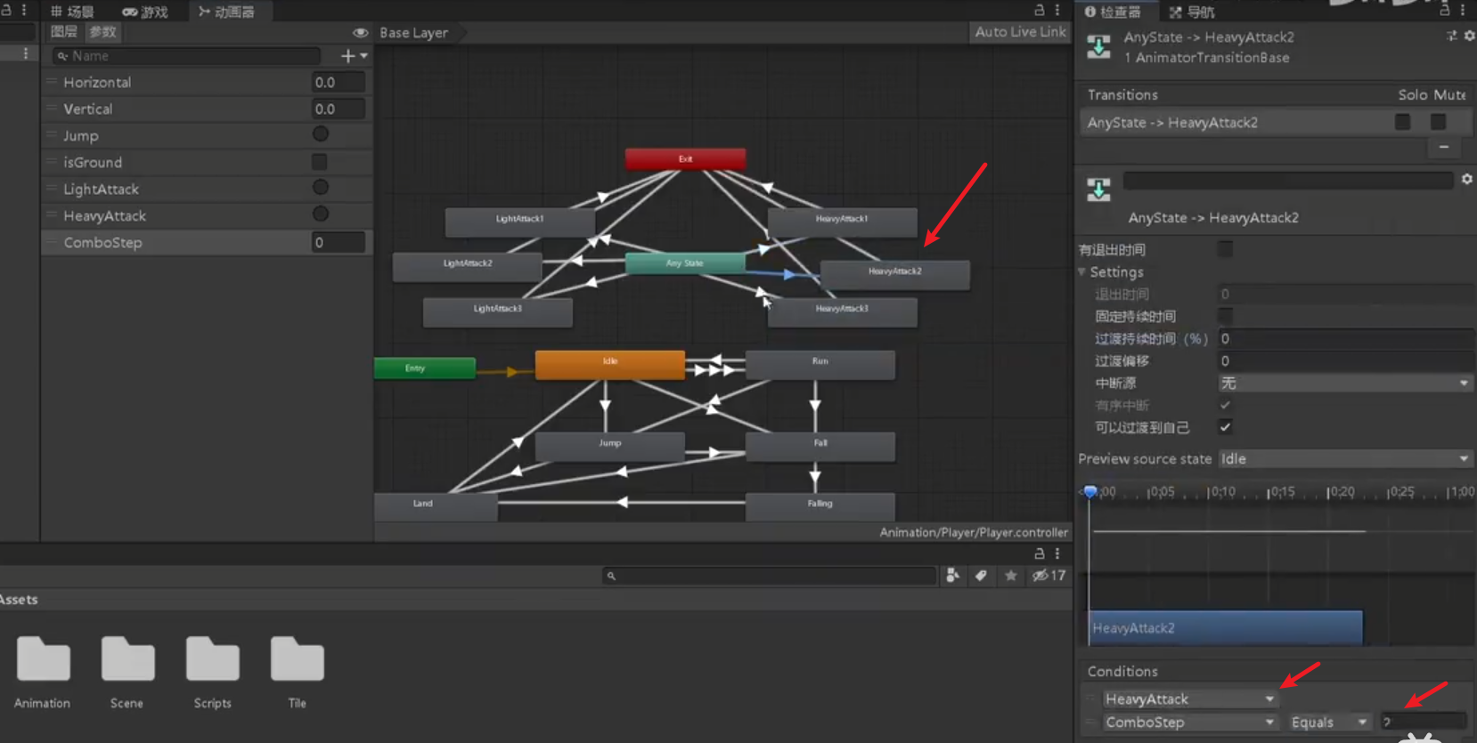Screen dimensions: 1477x743
Task: Select the HeavyAttack2 state node
Action: coord(894,274)
